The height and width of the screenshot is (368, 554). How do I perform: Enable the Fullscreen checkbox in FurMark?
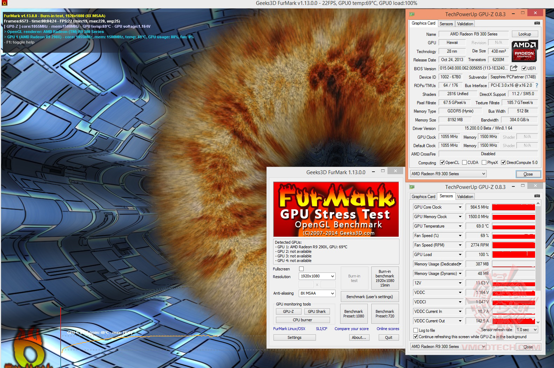[301, 269]
